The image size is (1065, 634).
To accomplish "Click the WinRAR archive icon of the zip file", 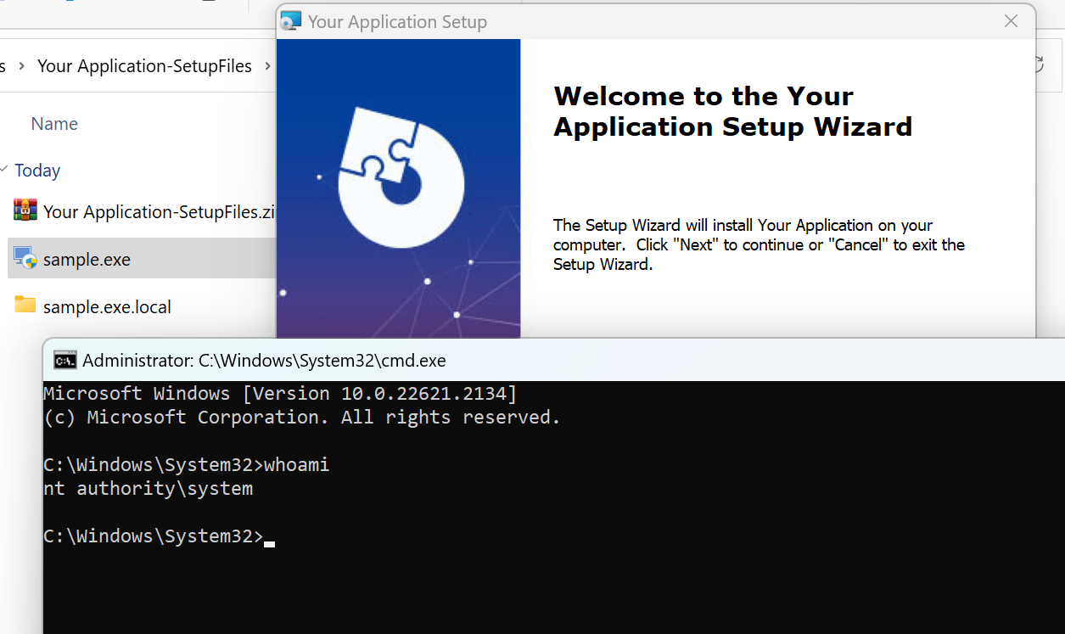I will (x=25, y=210).
